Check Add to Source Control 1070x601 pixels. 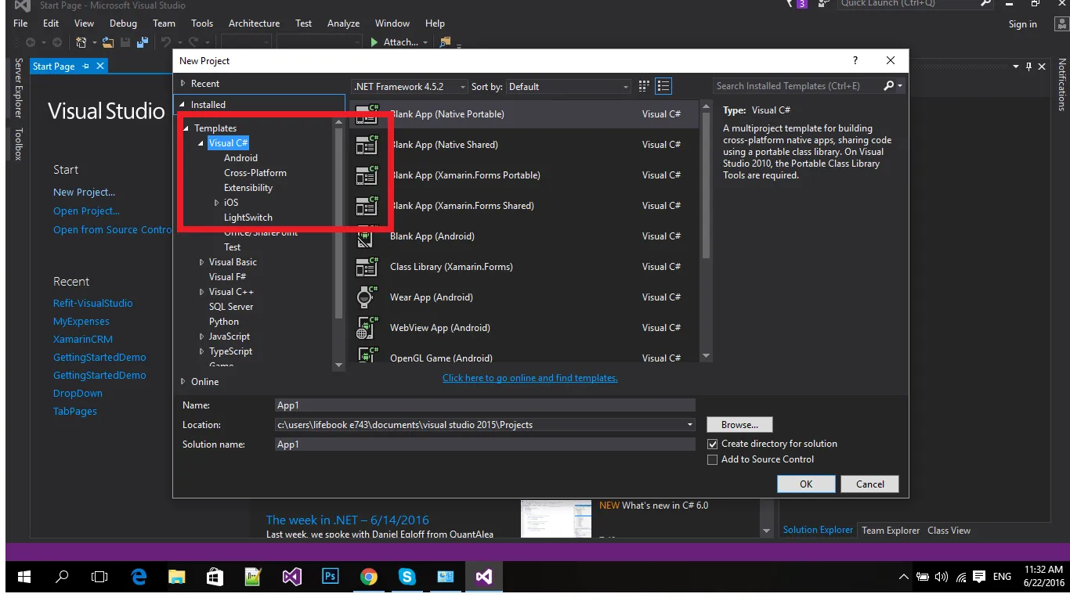point(712,460)
